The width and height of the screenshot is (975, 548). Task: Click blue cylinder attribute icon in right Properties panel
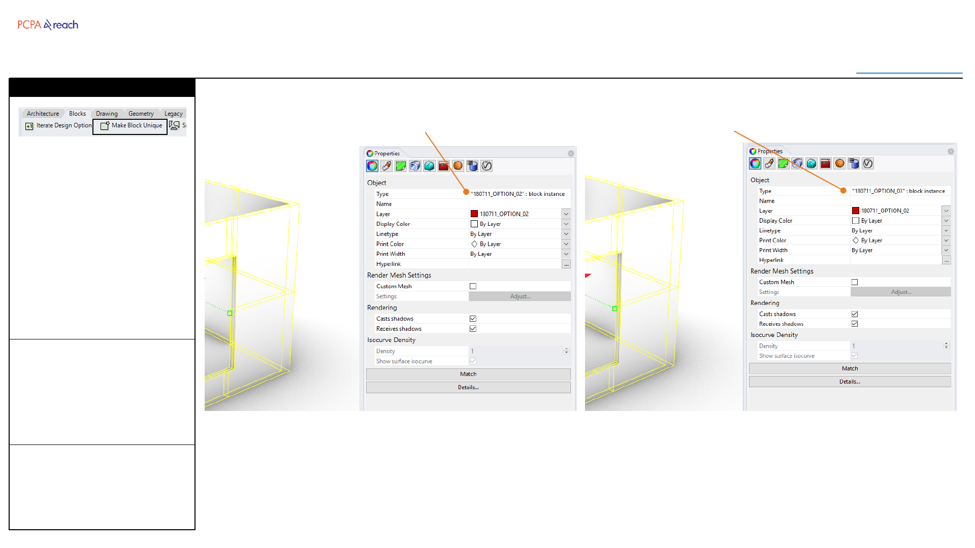click(x=854, y=163)
